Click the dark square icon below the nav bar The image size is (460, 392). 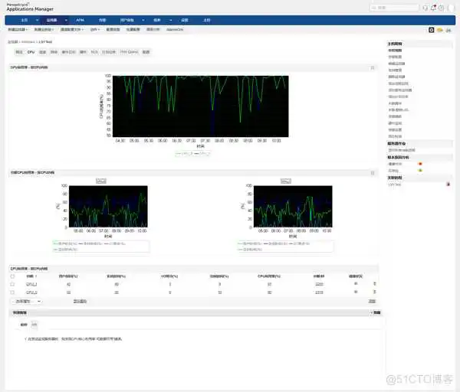coord(431,30)
